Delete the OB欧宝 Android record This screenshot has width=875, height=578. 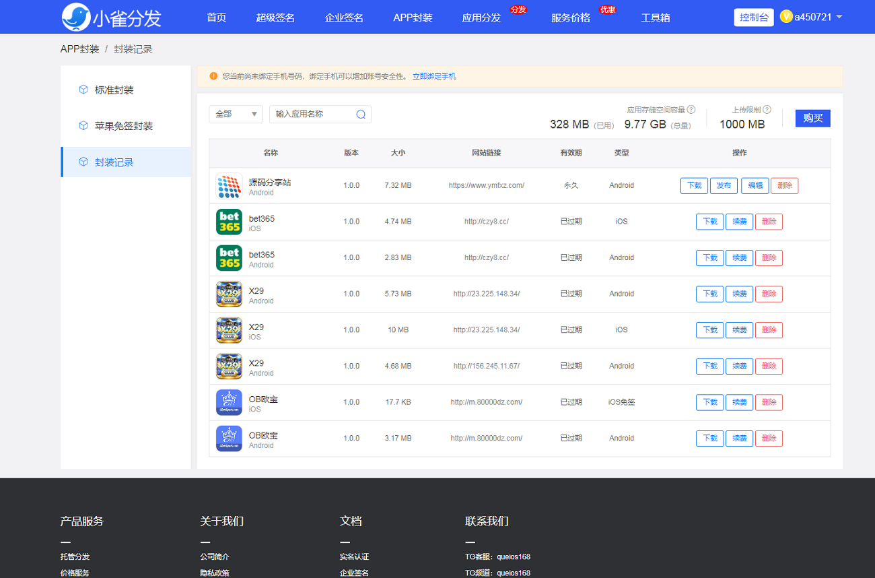point(769,439)
